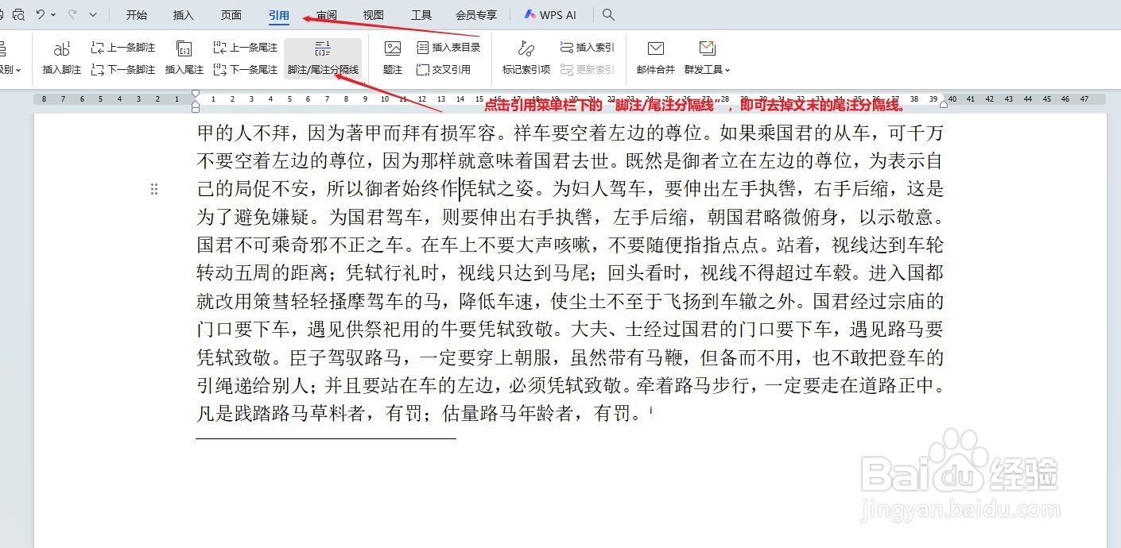Jump to the previous footnote (上一条脚注)
The width and height of the screenshot is (1121, 548).
pyautogui.click(x=122, y=47)
